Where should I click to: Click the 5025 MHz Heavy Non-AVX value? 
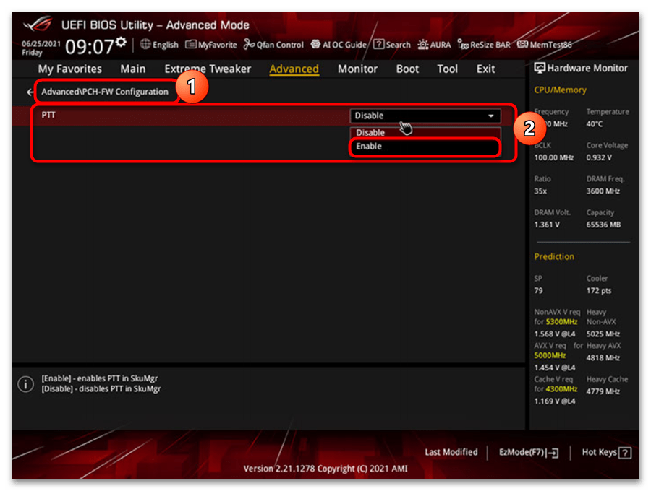[x=603, y=334]
